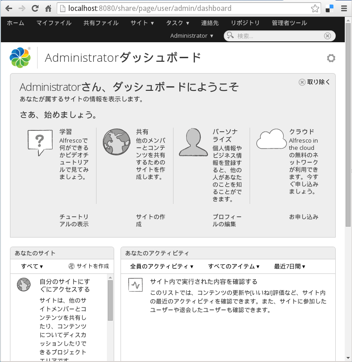This screenshot has height=362, width=352.
Task: Click the browser back arrow
Action: (9, 9)
